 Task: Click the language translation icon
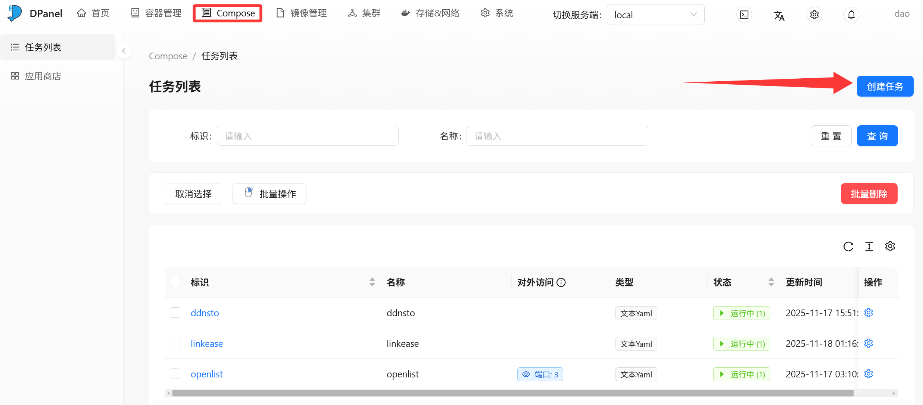point(779,15)
